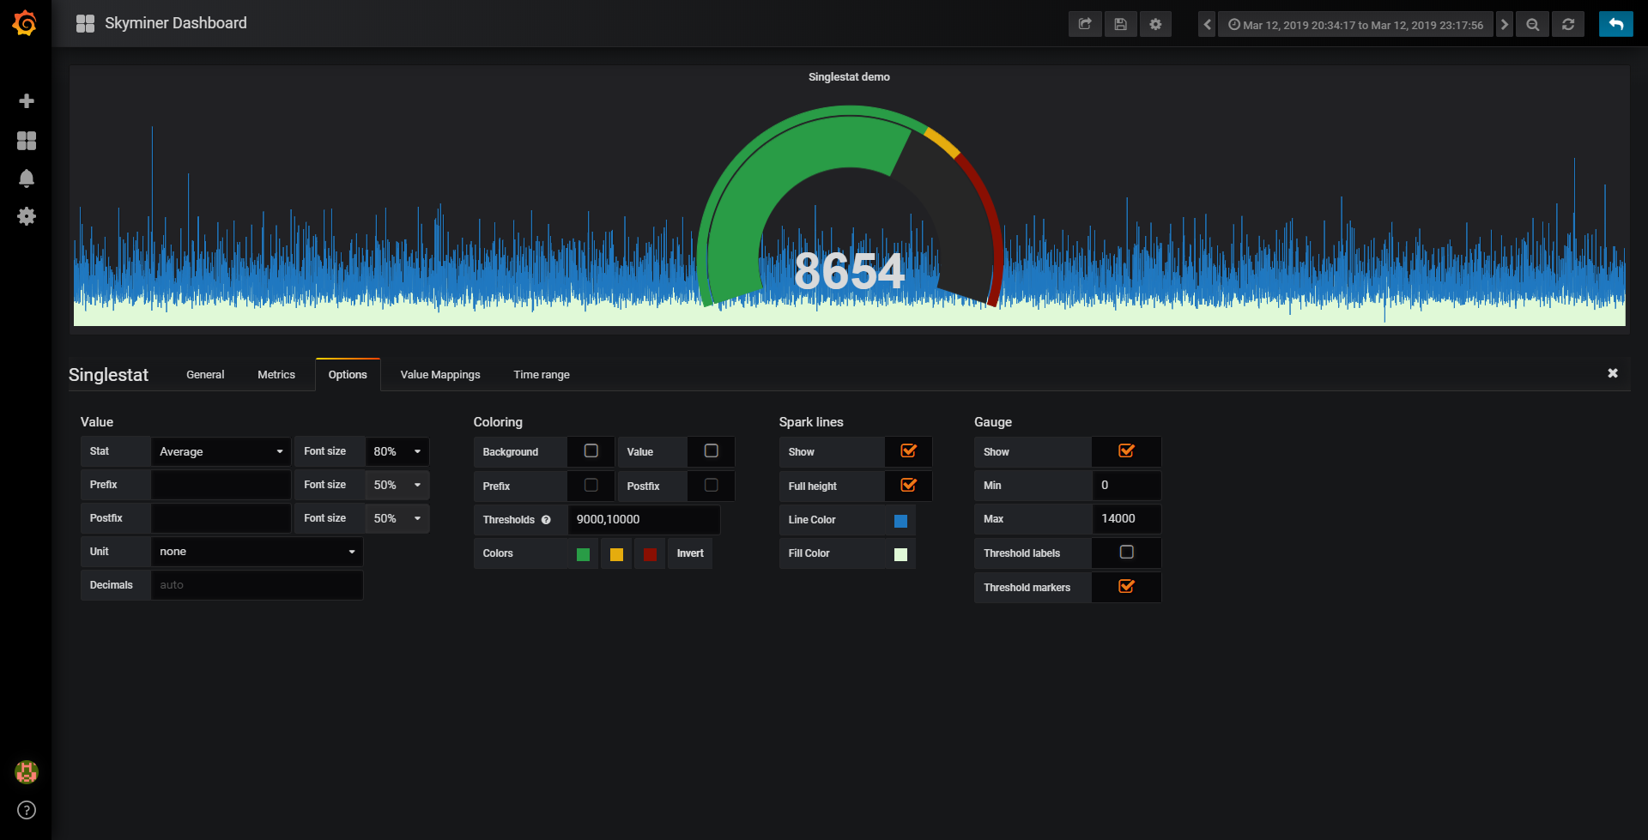Pick the green threshold color swatch
Image resolution: width=1648 pixels, height=840 pixels.
click(584, 554)
